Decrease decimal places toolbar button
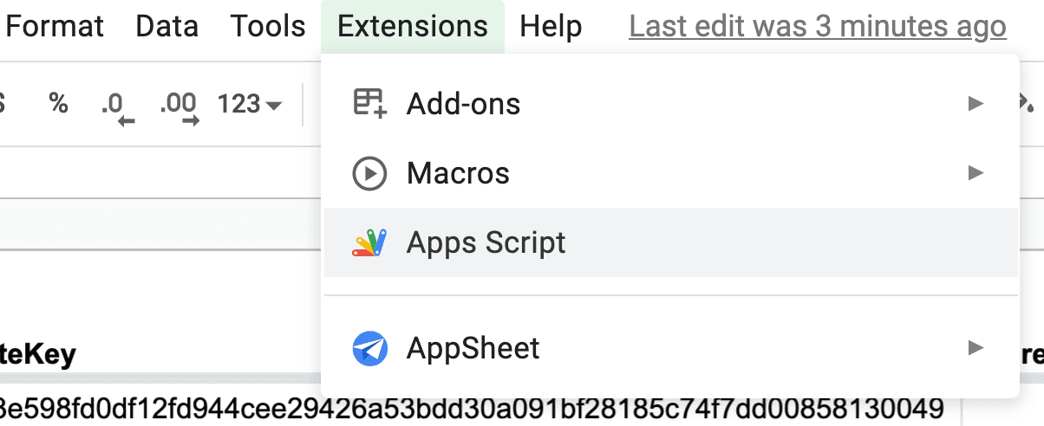1044x426 pixels. [x=118, y=107]
